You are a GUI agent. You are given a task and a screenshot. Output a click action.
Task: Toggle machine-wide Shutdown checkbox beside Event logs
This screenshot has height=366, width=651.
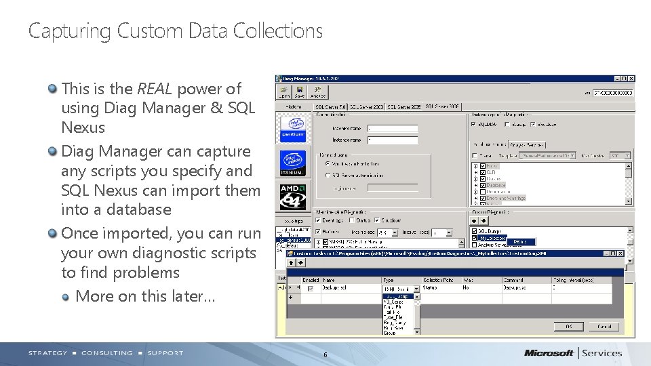coord(376,220)
